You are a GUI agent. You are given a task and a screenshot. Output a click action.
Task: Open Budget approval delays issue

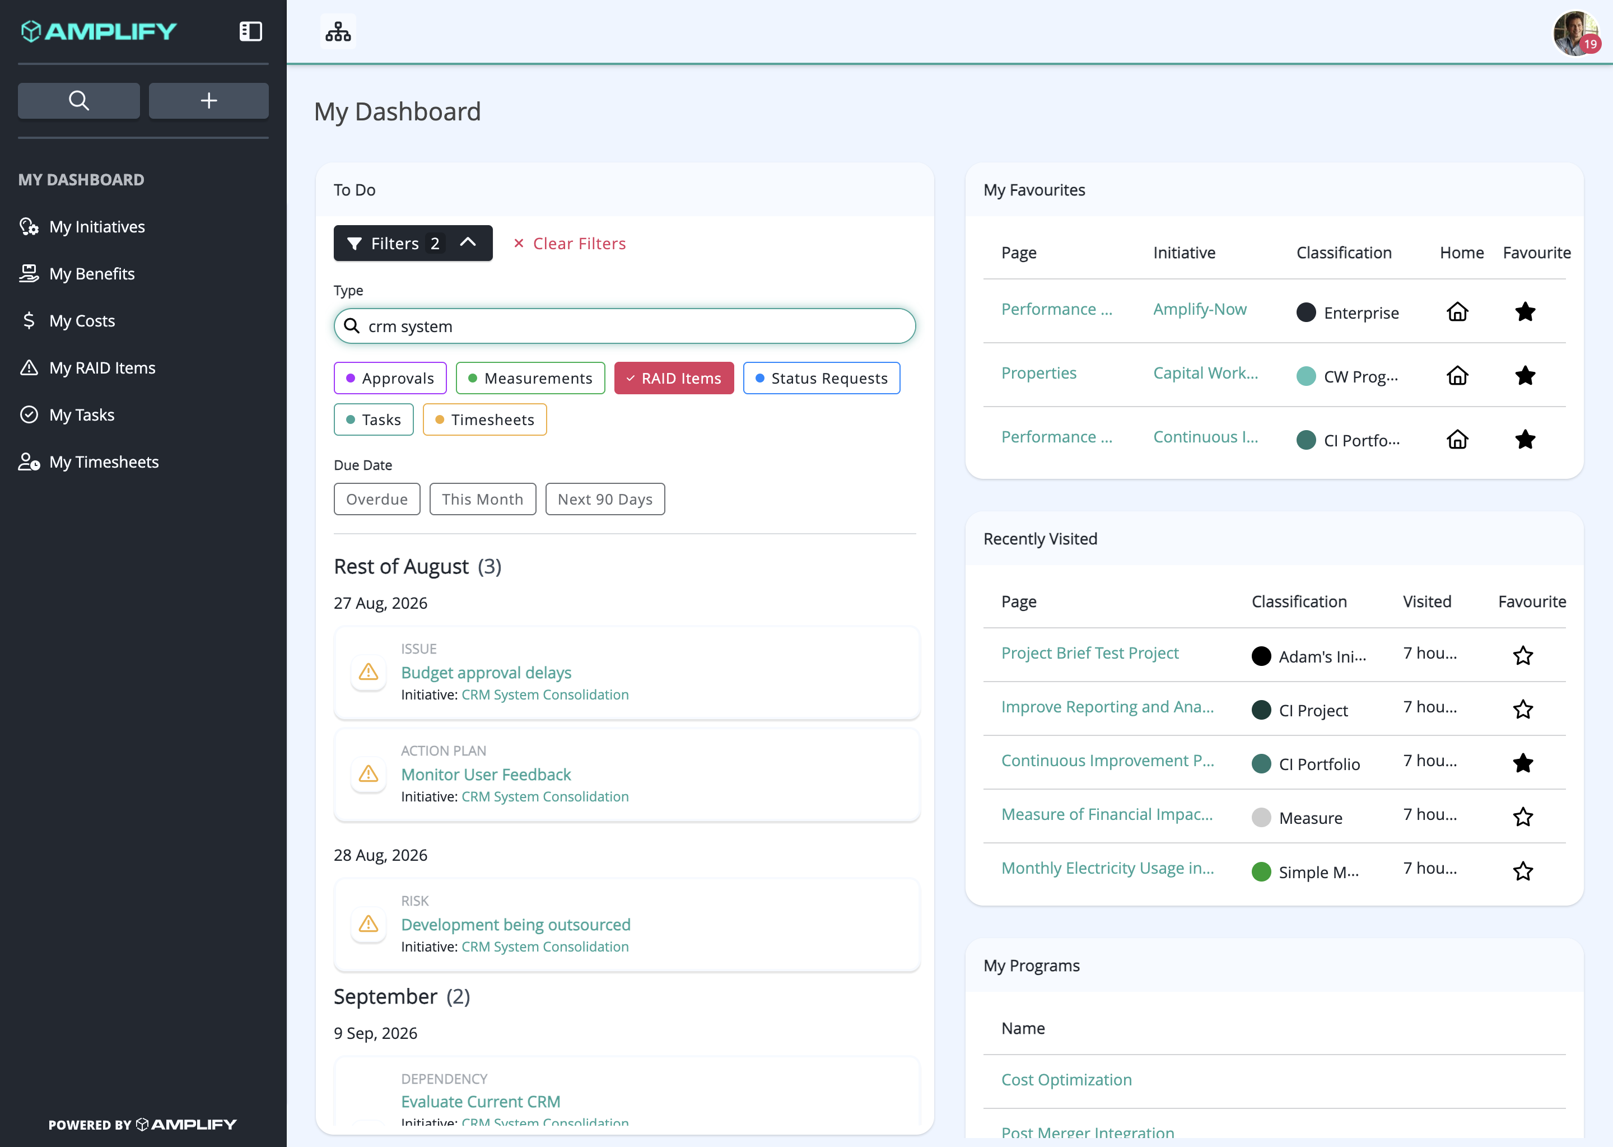point(487,673)
